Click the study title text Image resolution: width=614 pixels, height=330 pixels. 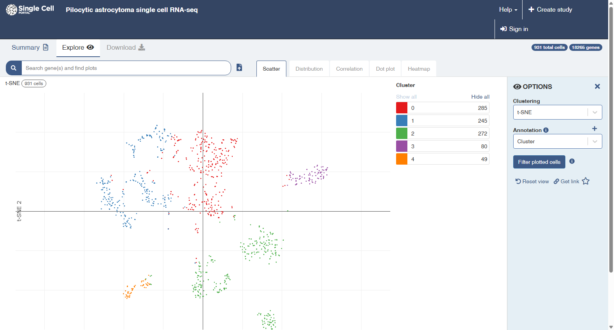132,10
